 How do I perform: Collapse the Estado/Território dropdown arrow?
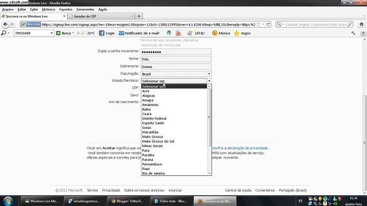(209, 81)
